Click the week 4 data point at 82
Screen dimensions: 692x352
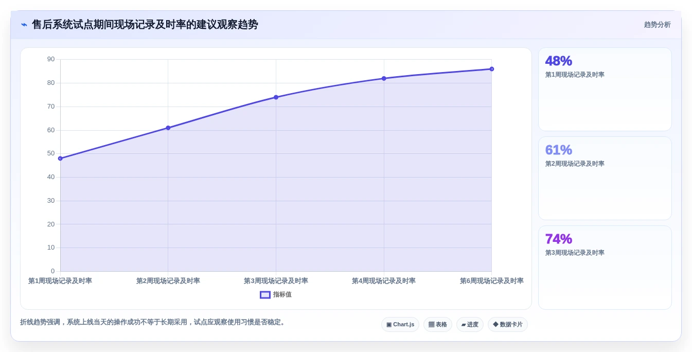(384, 78)
